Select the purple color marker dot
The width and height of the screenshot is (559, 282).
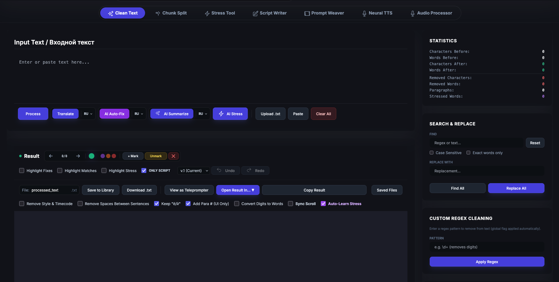103,156
